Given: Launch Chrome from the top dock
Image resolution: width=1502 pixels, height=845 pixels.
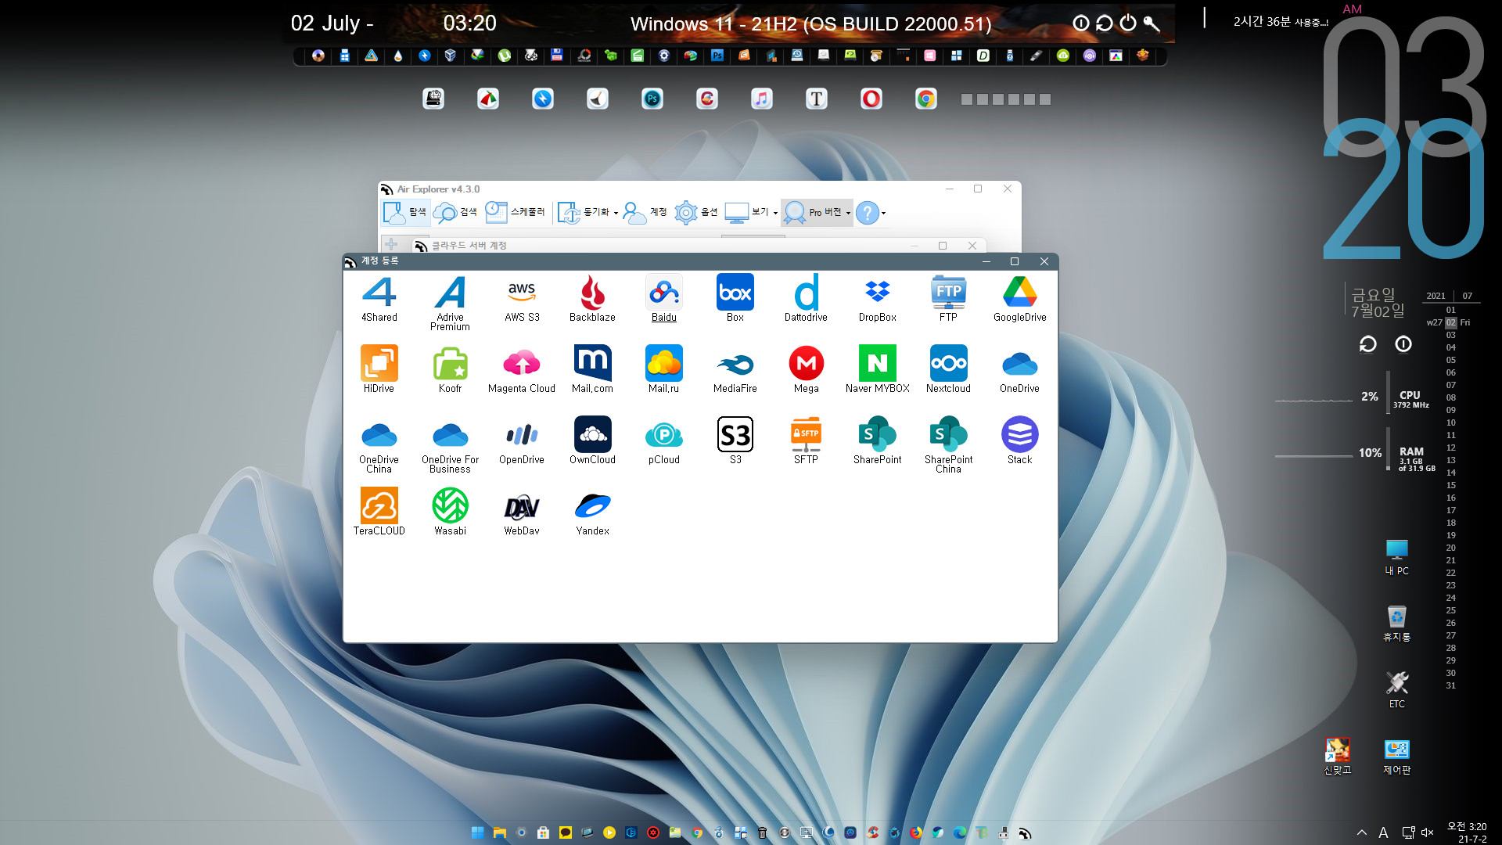Looking at the screenshot, I should [925, 99].
